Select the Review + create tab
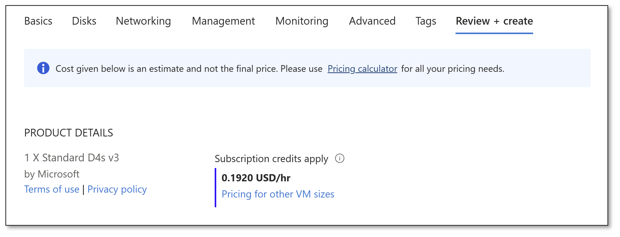 click(x=494, y=21)
